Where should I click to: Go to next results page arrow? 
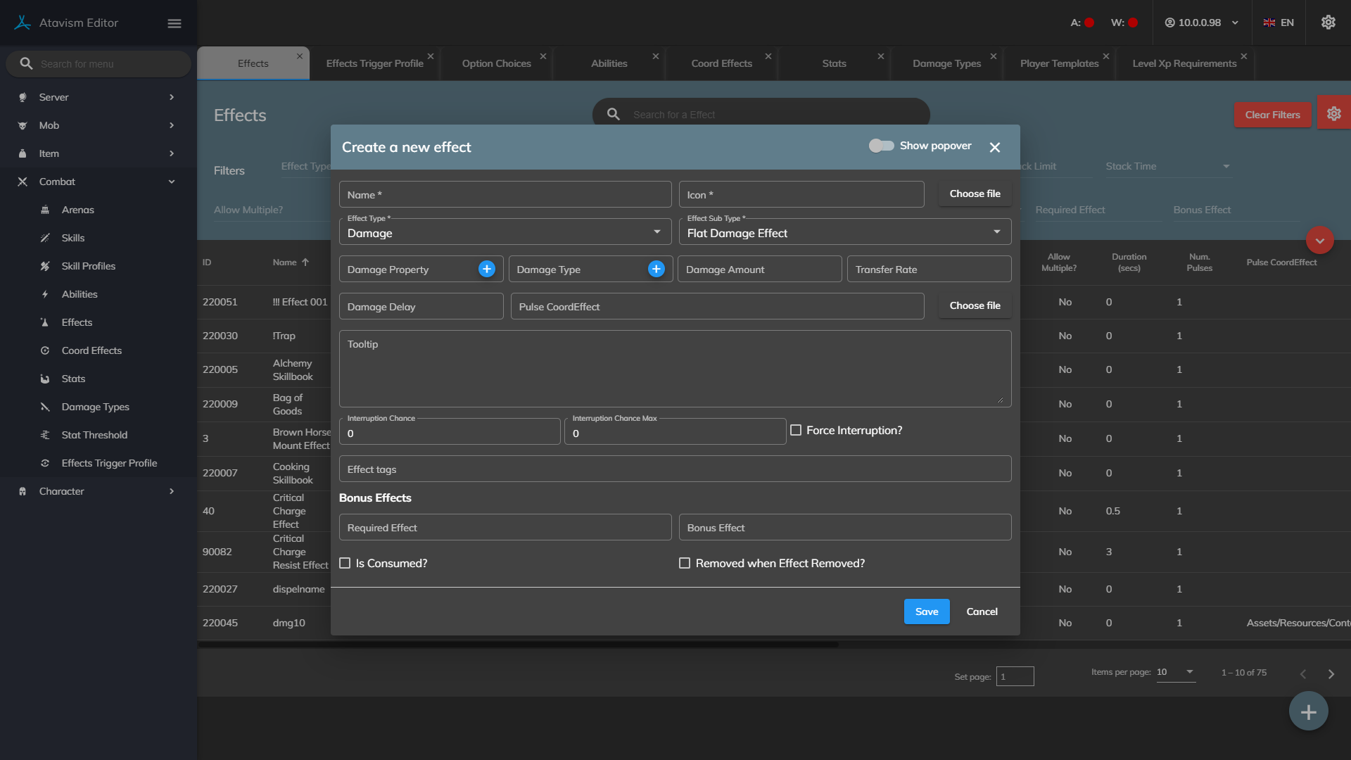coord(1331,673)
